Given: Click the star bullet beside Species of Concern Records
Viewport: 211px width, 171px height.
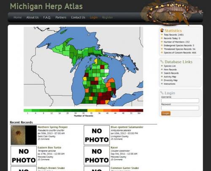Looking at the screenshot, I should [162, 53].
